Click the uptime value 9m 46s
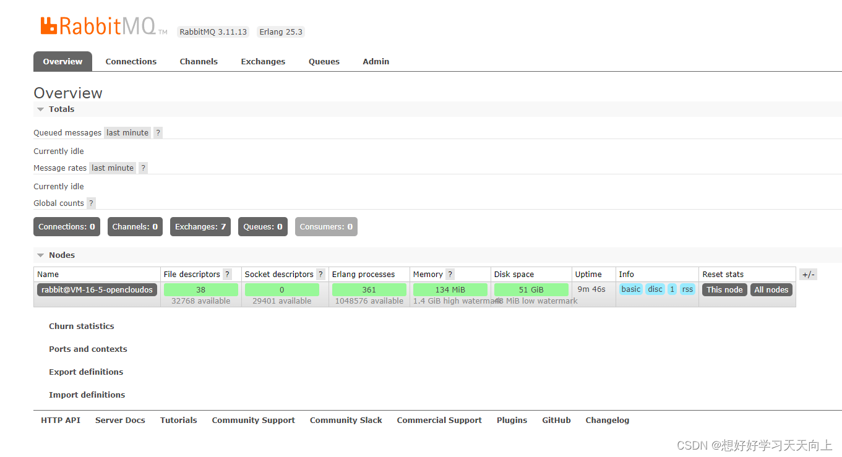Viewport: 842px width, 457px height. point(591,289)
